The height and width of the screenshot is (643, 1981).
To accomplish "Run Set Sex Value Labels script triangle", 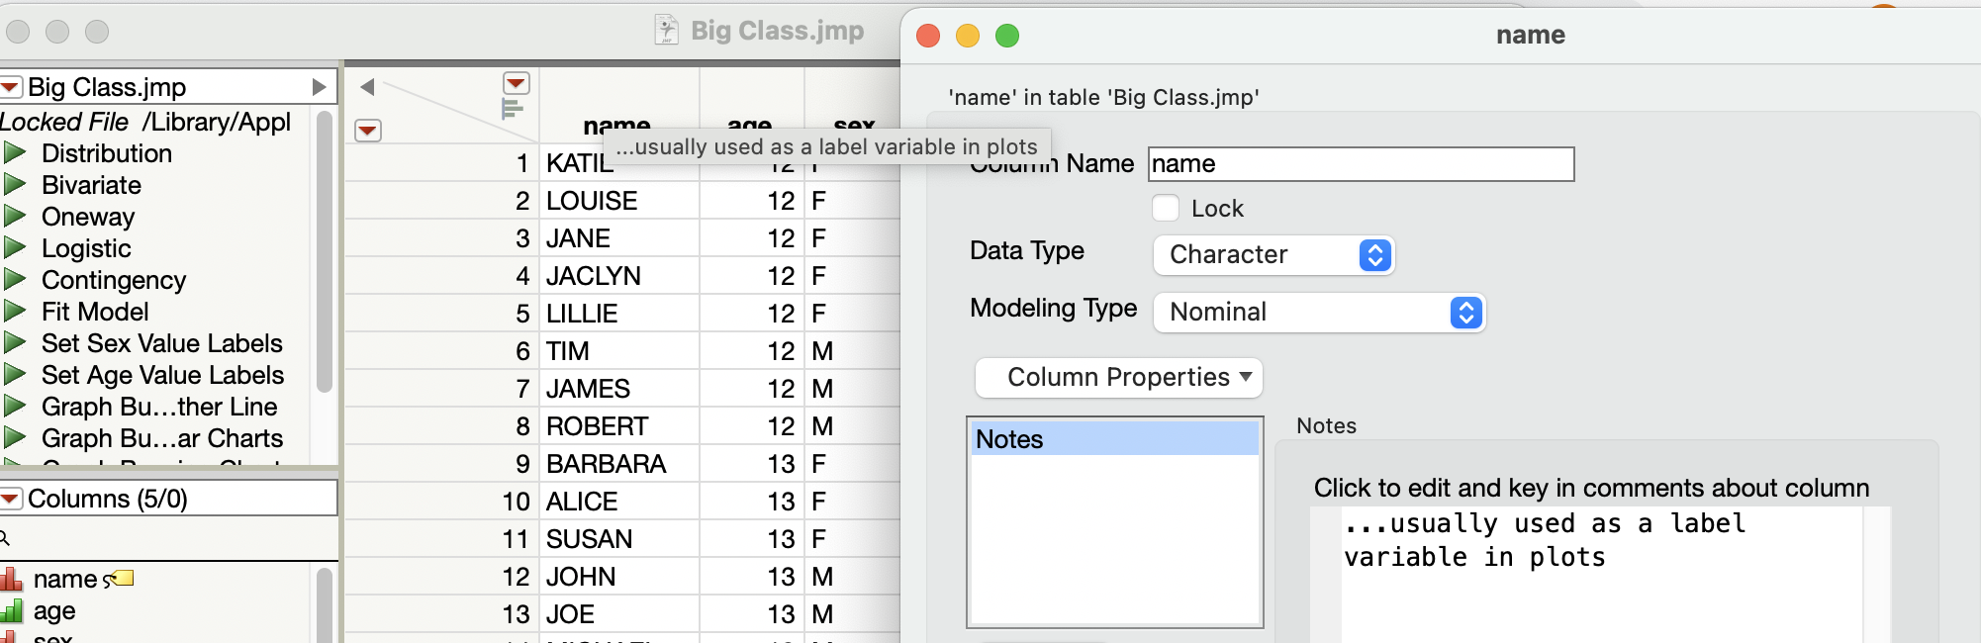I will pos(15,343).
